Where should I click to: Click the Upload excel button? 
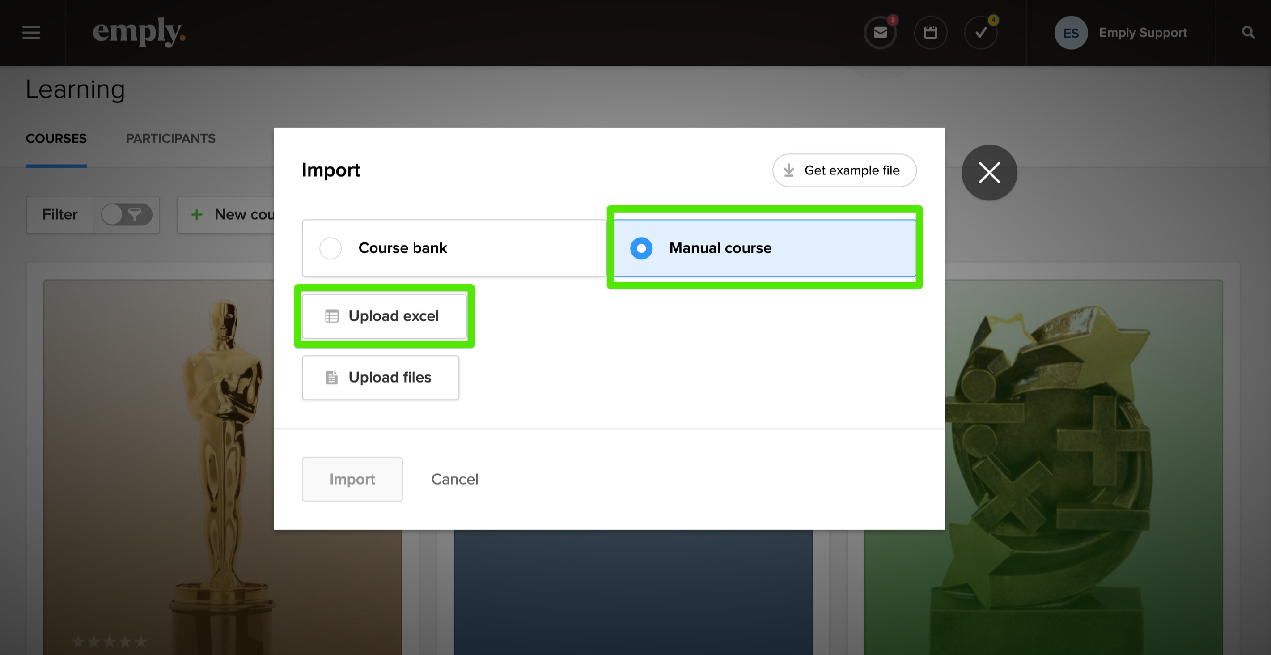pyautogui.click(x=384, y=316)
